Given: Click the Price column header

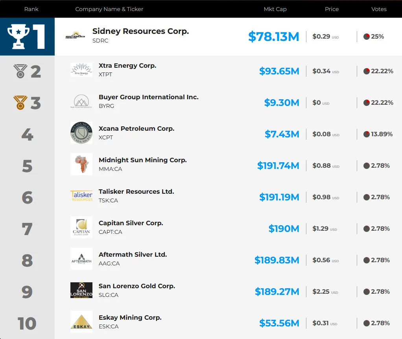Looking at the screenshot, I should tap(332, 9).
